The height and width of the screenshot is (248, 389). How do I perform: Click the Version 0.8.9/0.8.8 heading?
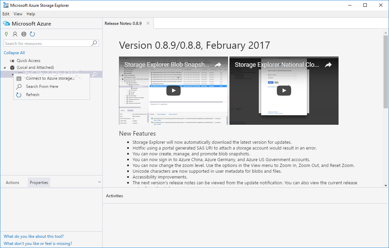194,45
